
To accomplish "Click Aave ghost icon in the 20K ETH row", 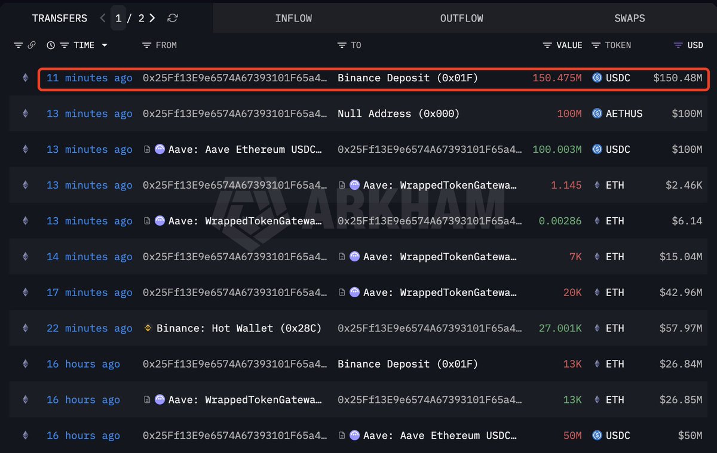I will coord(355,292).
